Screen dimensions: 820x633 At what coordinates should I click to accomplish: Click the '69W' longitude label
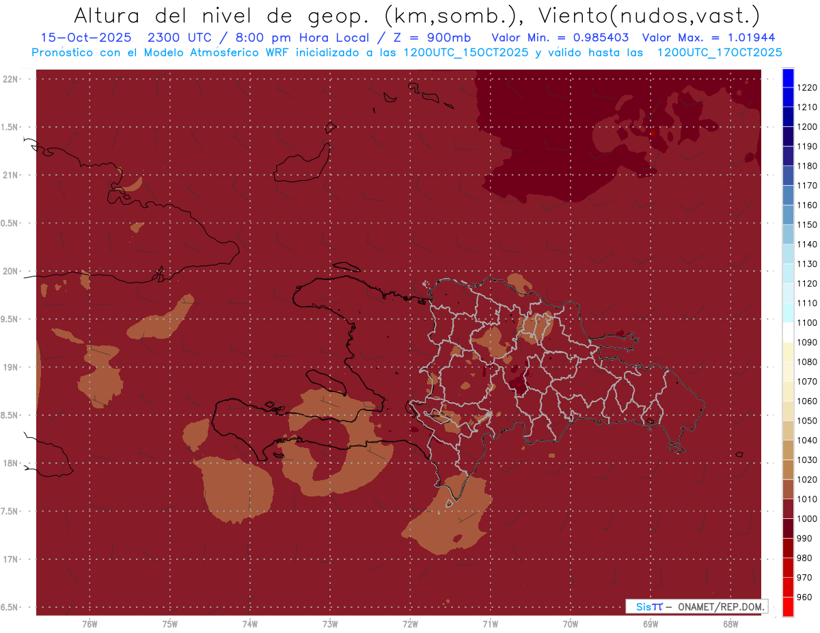651,624
